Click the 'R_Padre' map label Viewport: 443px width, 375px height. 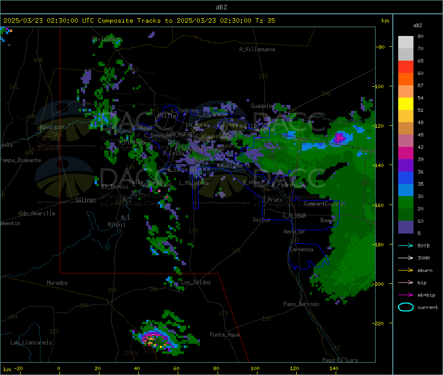282,185
